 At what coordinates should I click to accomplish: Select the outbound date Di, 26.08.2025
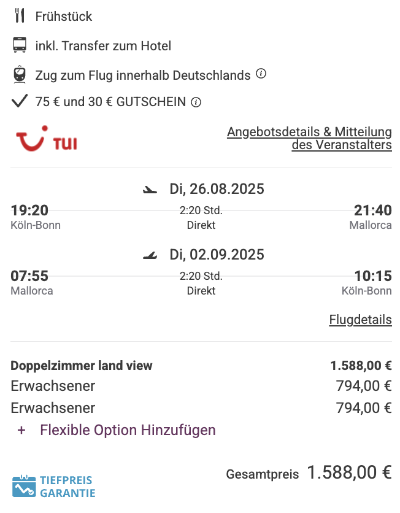[217, 189]
